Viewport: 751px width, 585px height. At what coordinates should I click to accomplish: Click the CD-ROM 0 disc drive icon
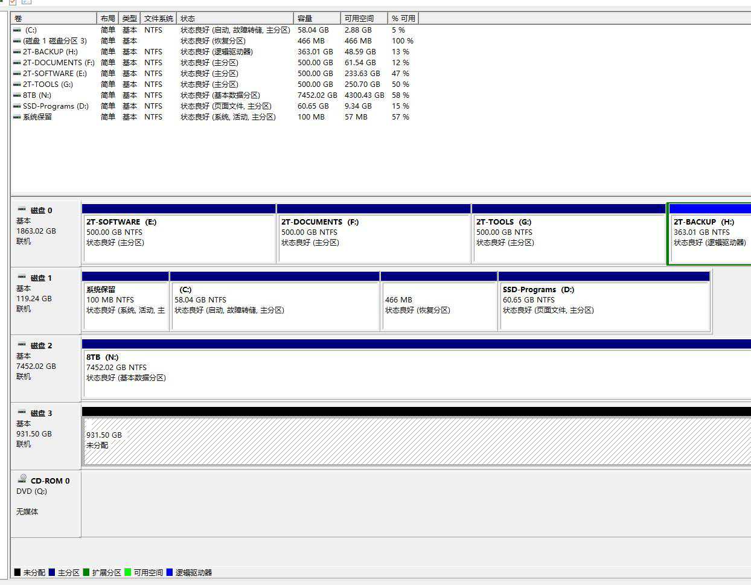point(22,479)
